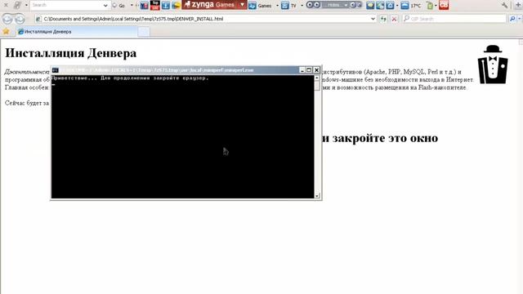The width and height of the screenshot is (523, 294).
Task: Click the console window system menu icon
Action: [56, 70]
